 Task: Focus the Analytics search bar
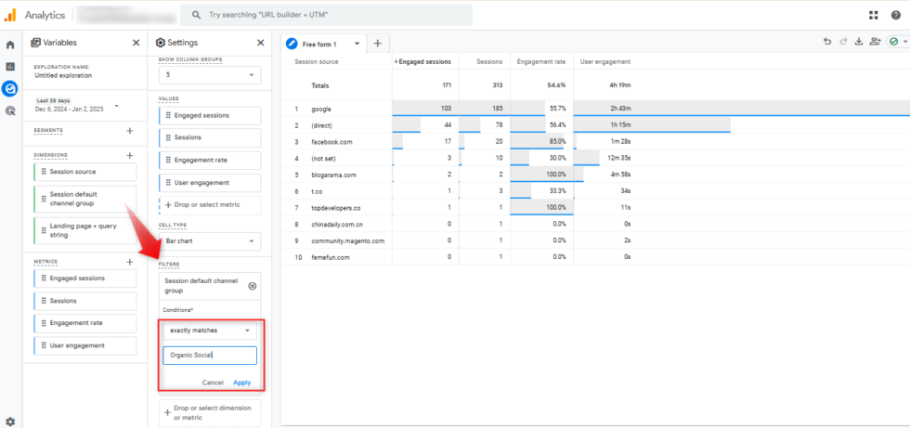point(326,15)
